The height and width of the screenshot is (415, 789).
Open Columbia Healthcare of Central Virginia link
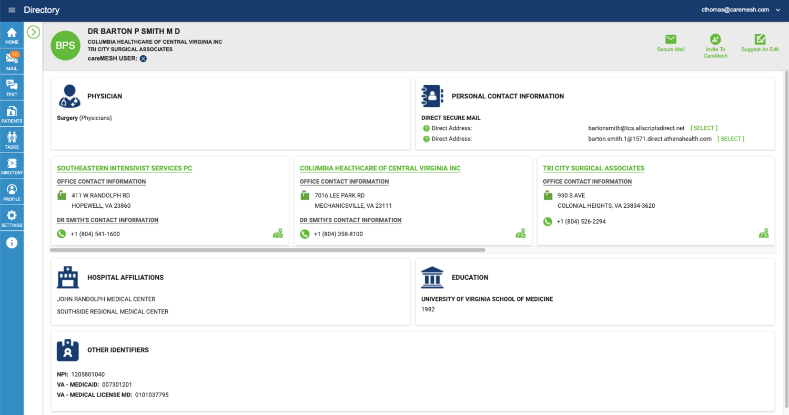tap(380, 168)
